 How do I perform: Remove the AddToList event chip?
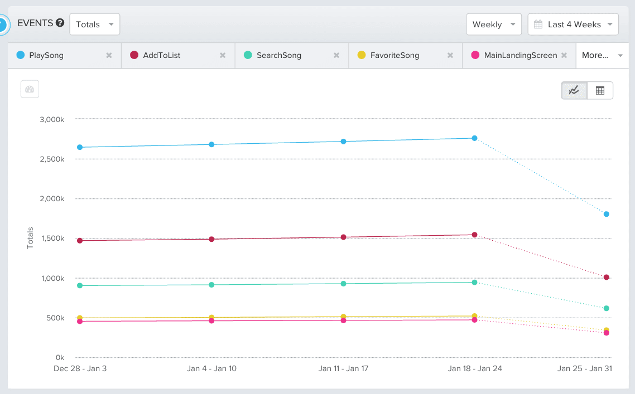pos(223,55)
